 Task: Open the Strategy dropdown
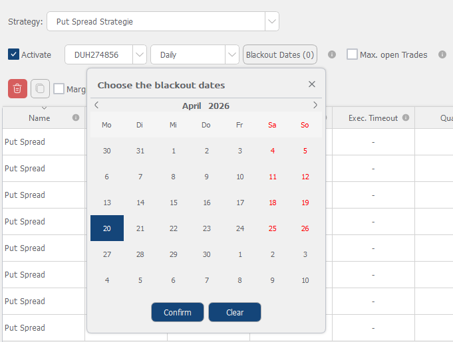pyautogui.click(x=271, y=21)
